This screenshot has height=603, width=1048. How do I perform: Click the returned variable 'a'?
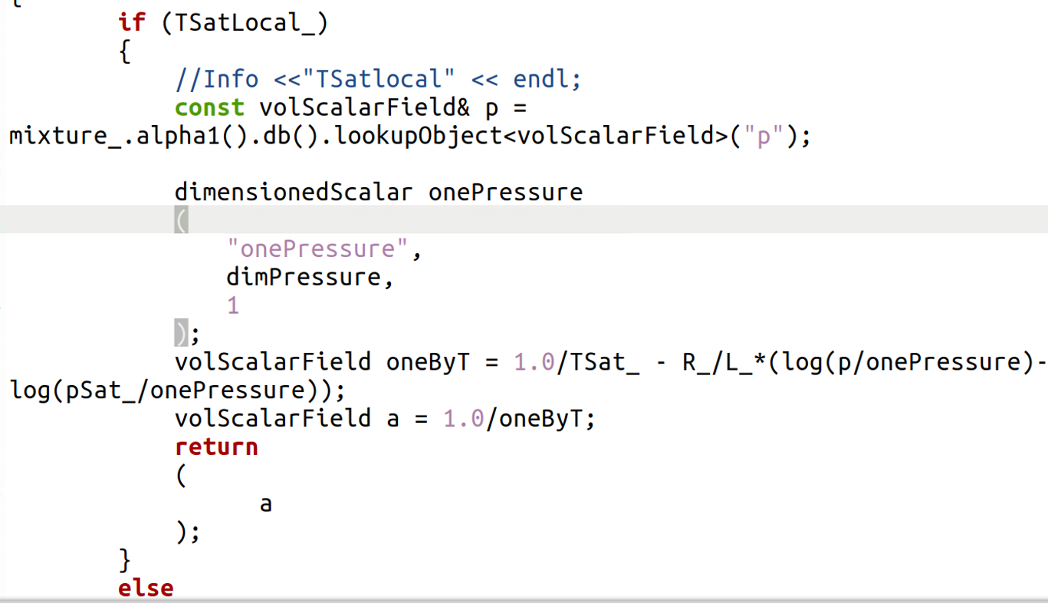click(x=266, y=504)
